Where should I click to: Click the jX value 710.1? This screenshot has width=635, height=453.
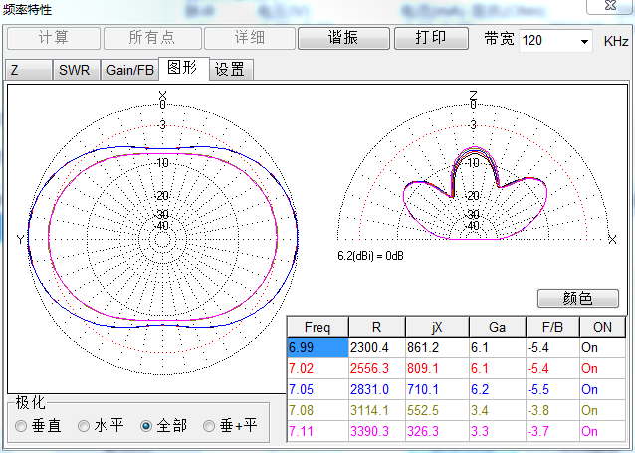(x=437, y=390)
